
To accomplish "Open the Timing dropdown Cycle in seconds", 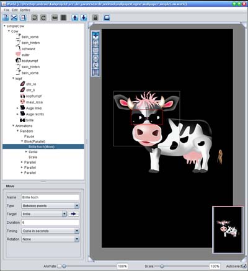I will [50, 231].
